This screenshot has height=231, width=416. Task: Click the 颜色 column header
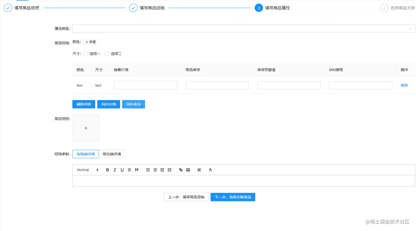80,70
